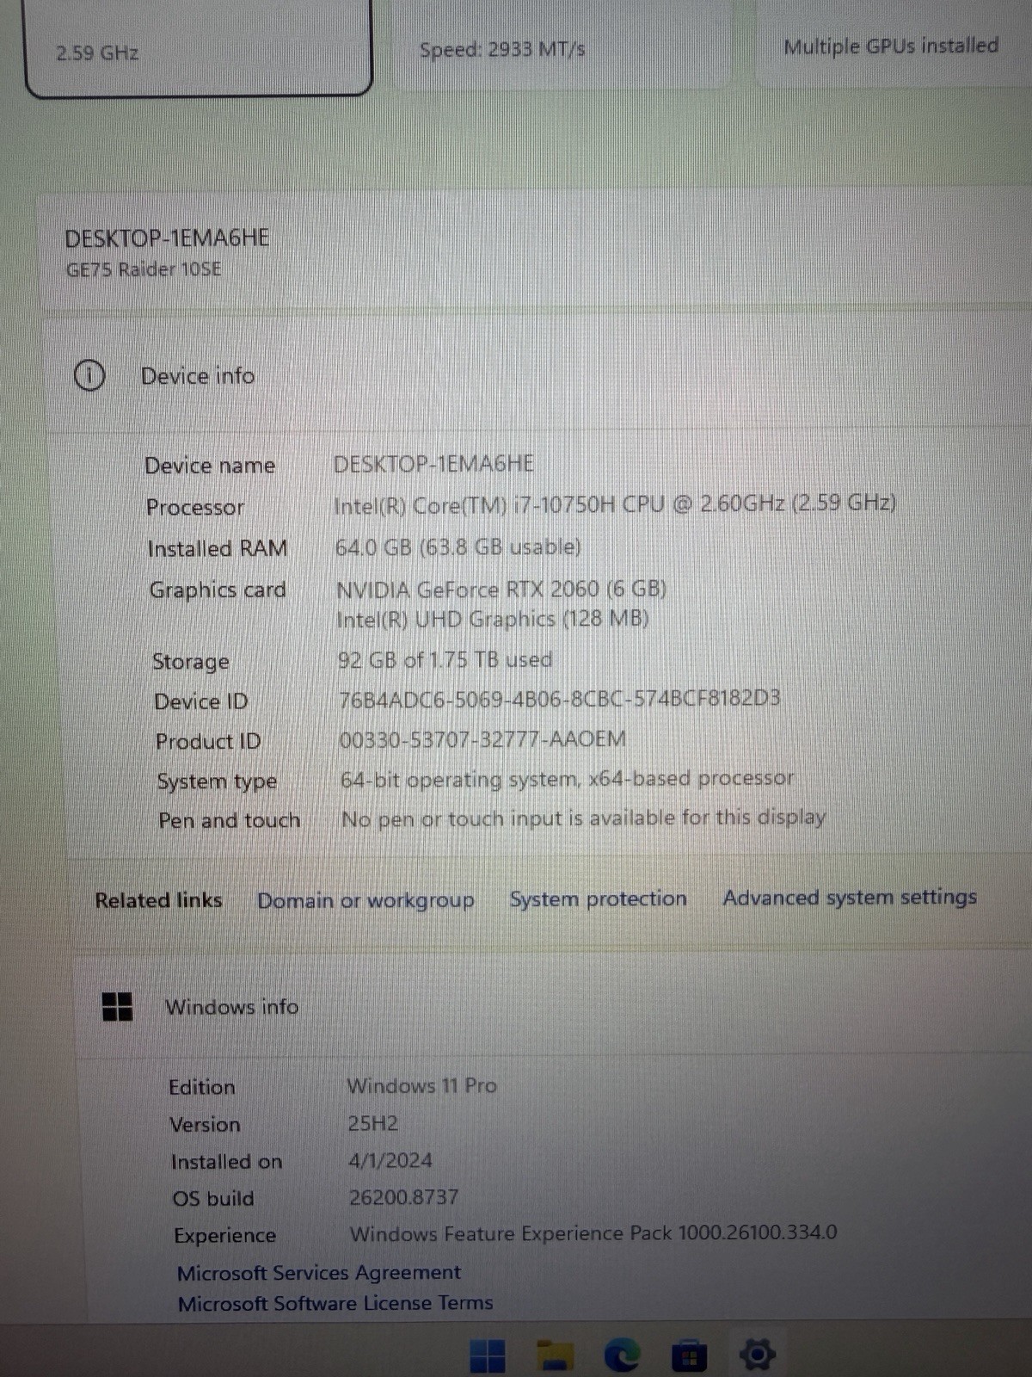The height and width of the screenshot is (1377, 1032).
Task: Select the Windows 11 Pro edition value
Action: [x=422, y=1085]
